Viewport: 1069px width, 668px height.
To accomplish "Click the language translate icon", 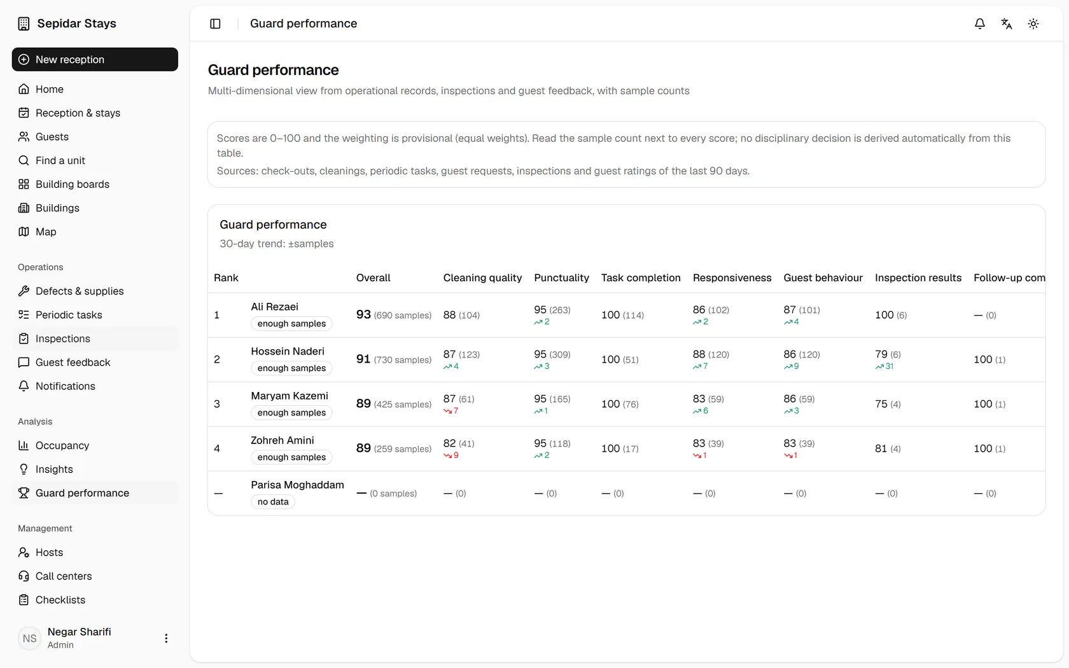I will (x=1007, y=24).
